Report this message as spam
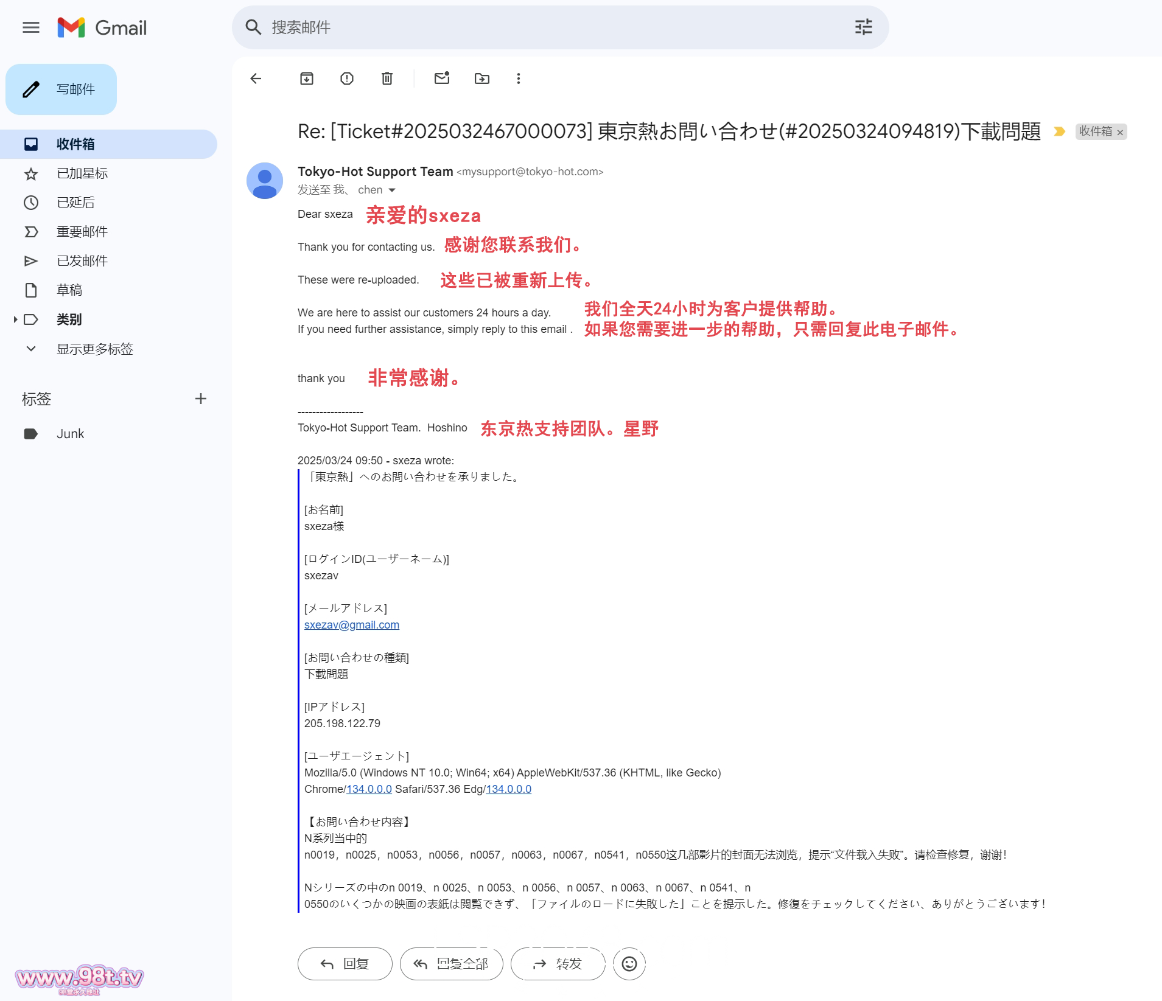Screen dimensions: 1162x1001 (x=347, y=78)
